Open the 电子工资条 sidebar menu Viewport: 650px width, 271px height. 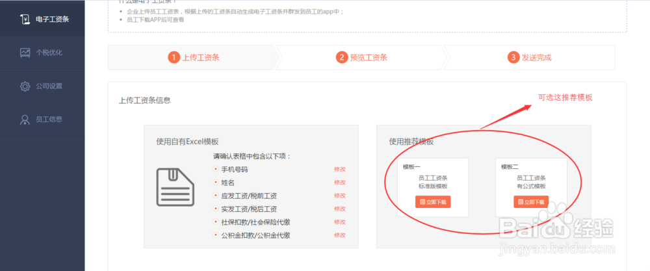[42, 18]
